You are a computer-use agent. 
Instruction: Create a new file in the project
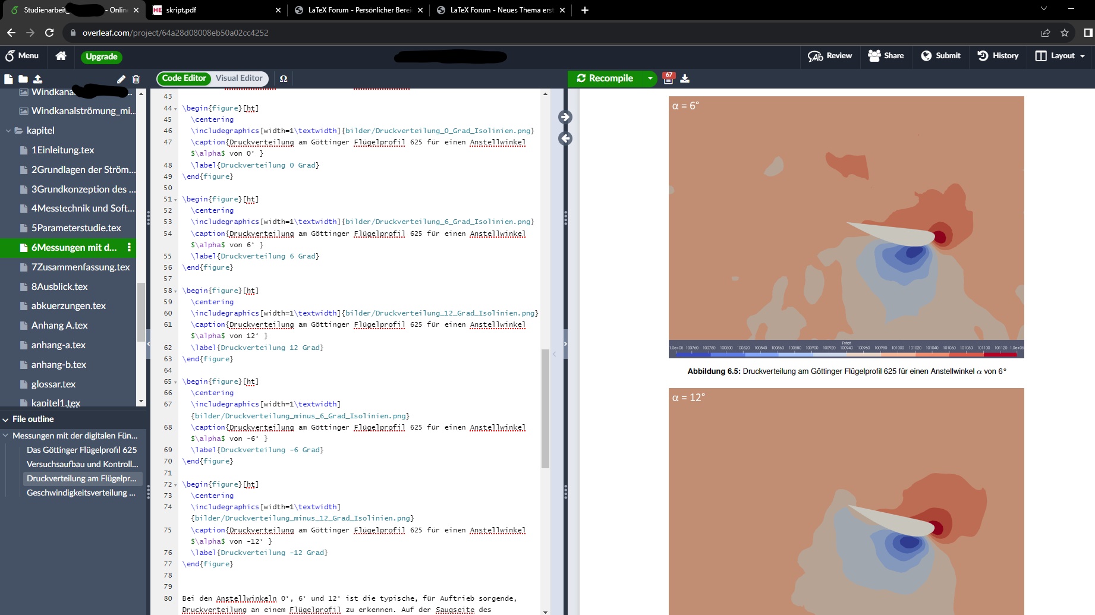(8, 79)
